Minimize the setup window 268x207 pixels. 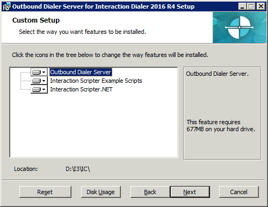click(x=242, y=6)
